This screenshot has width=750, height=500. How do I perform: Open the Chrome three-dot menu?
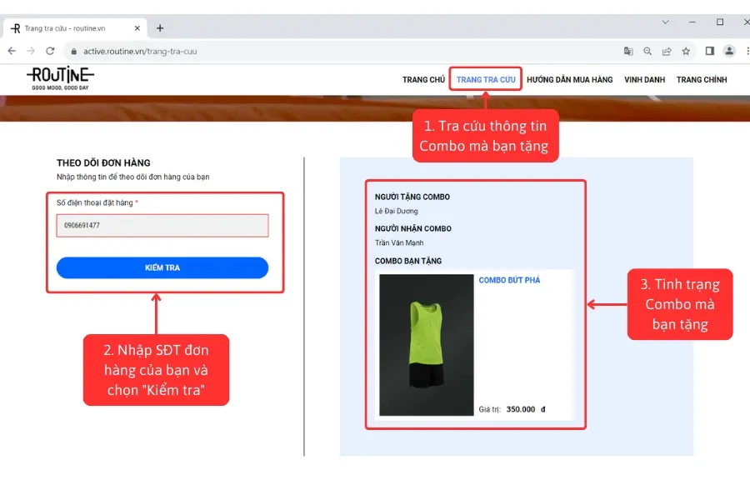coord(744,51)
